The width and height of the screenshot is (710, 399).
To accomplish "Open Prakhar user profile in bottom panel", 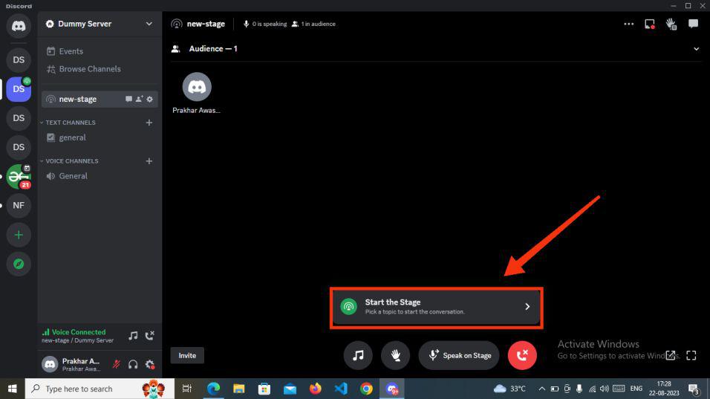I will click(74, 364).
